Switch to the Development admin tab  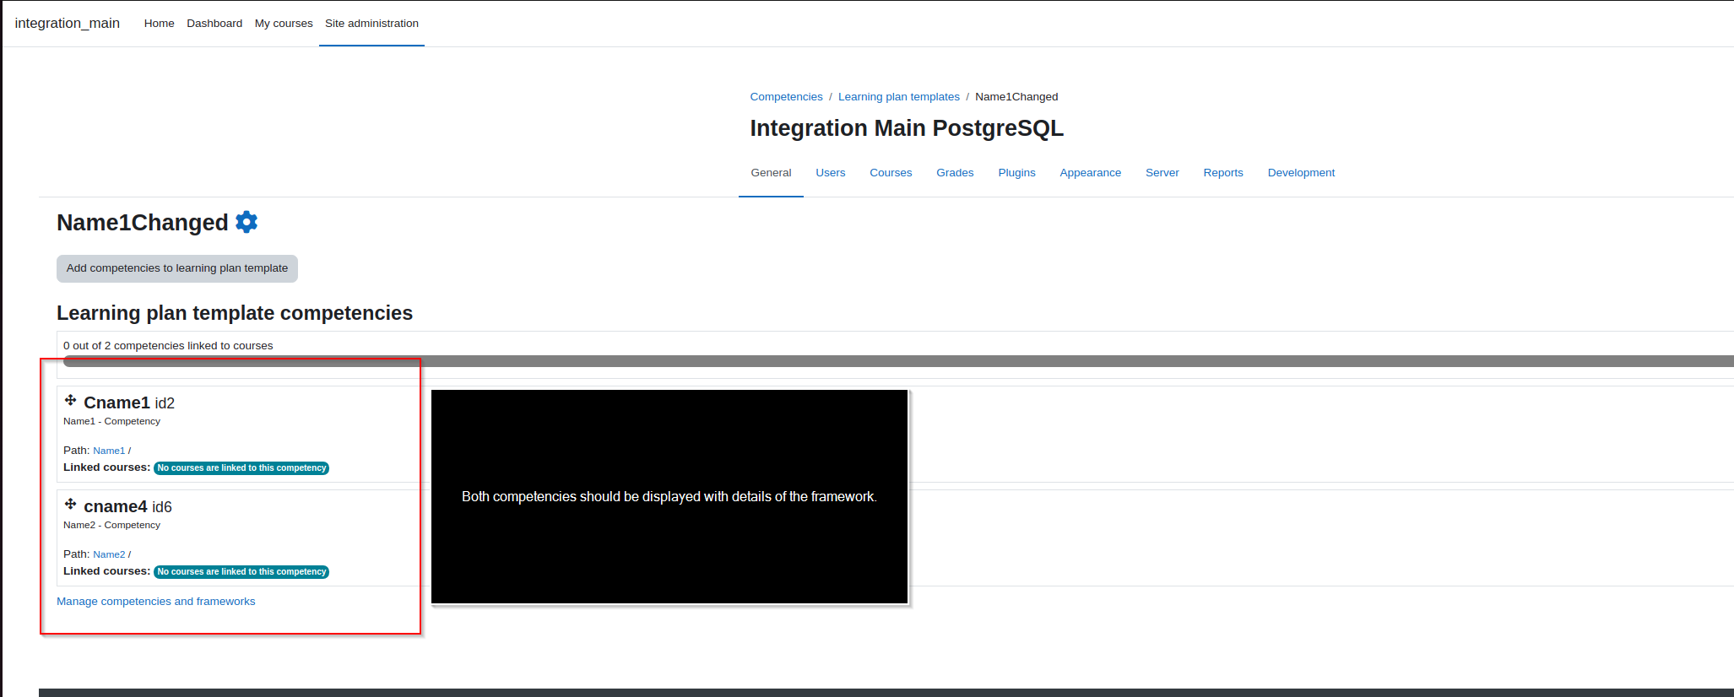point(1301,173)
